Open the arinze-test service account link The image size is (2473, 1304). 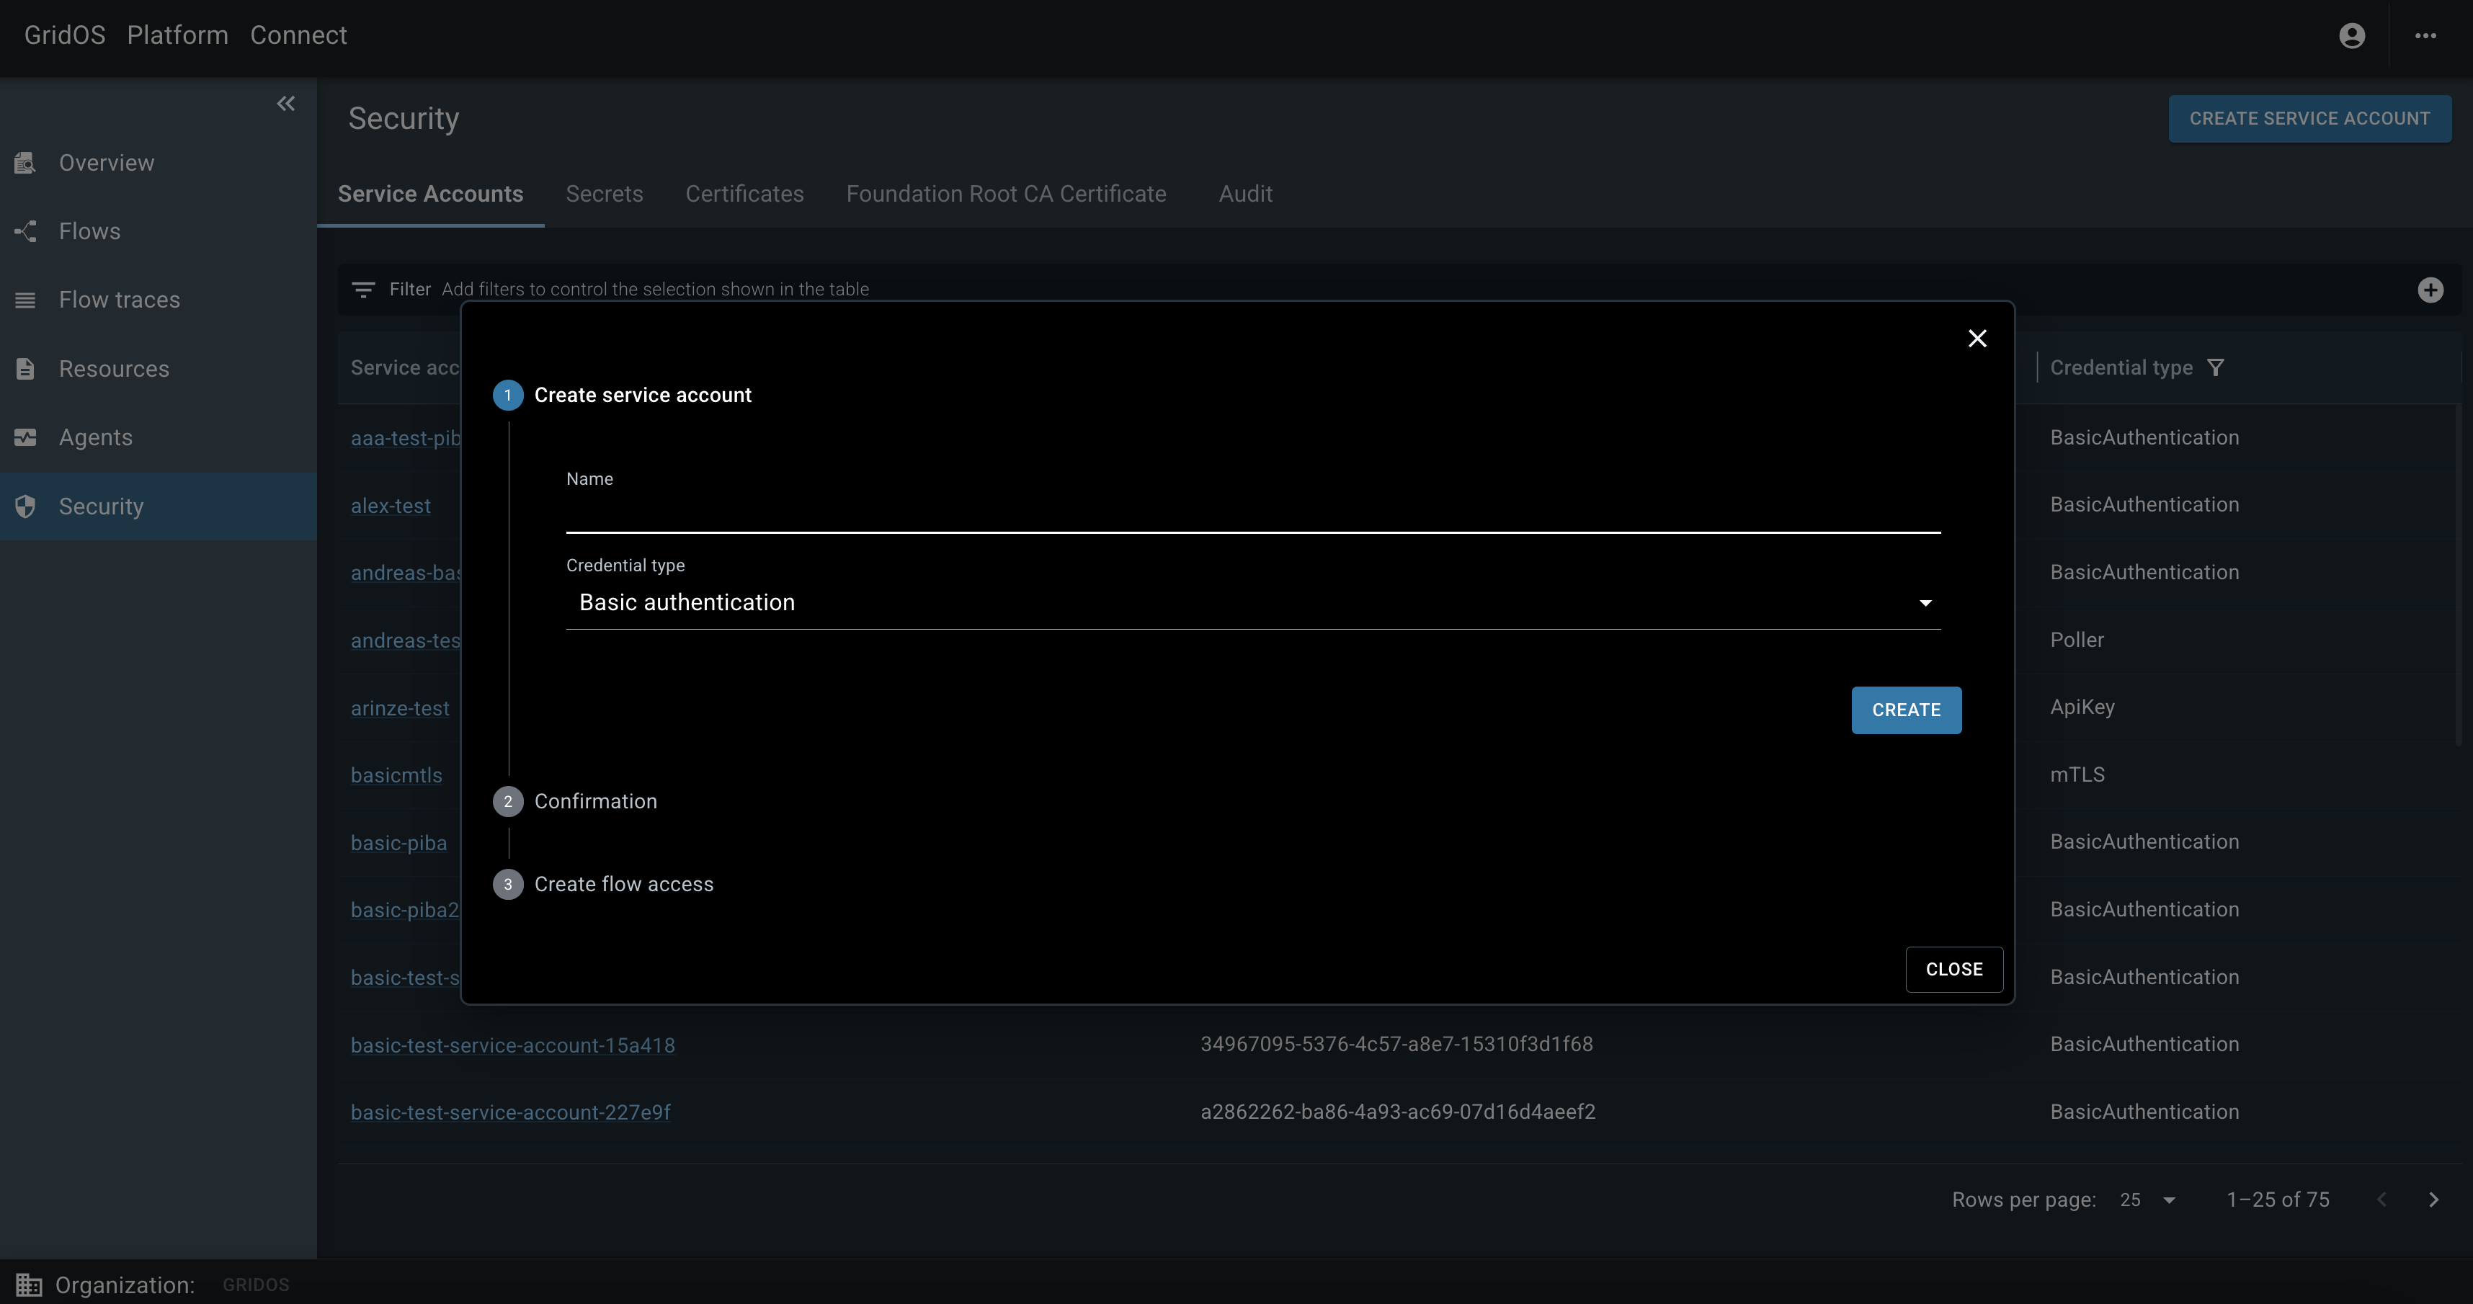pos(399,708)
